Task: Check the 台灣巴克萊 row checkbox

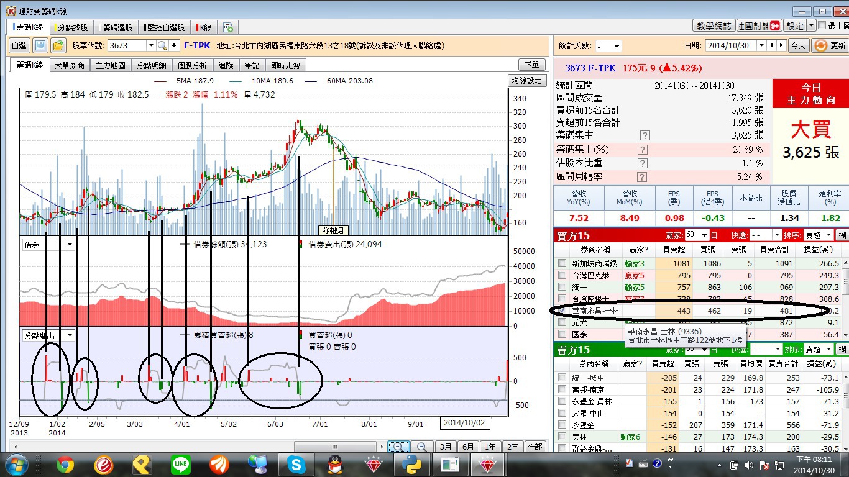Action: click(x=562, y=275)
